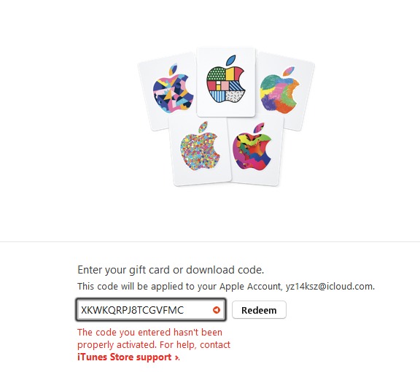The image size is (420, 372).
Task: Click the chevron arrow after iTunes Store support
Action: 176,357
